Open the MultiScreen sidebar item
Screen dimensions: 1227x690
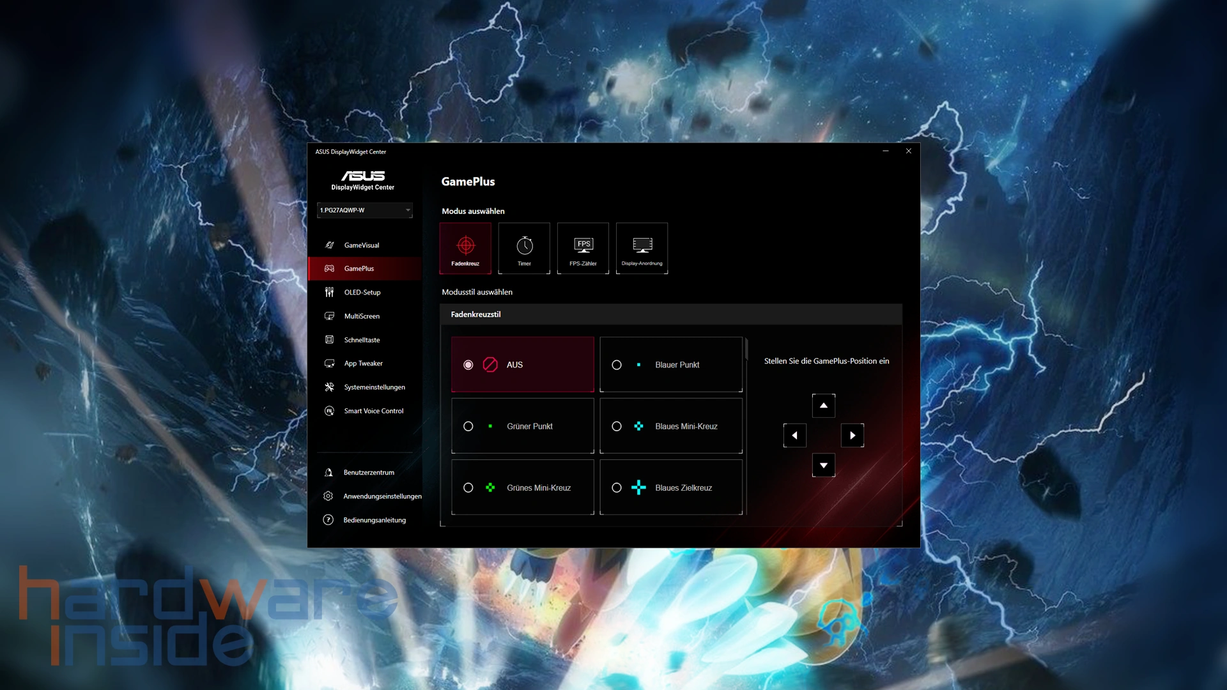click(x=362, y=316)
